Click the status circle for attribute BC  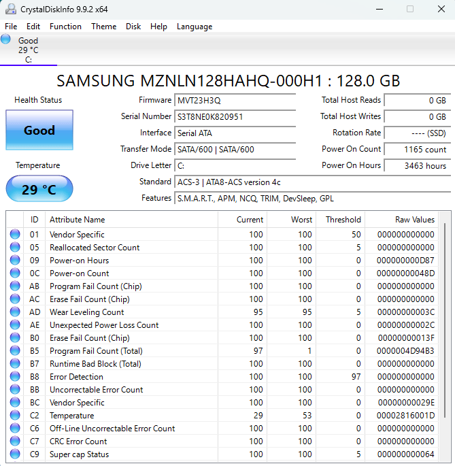[x=15, y=403]
